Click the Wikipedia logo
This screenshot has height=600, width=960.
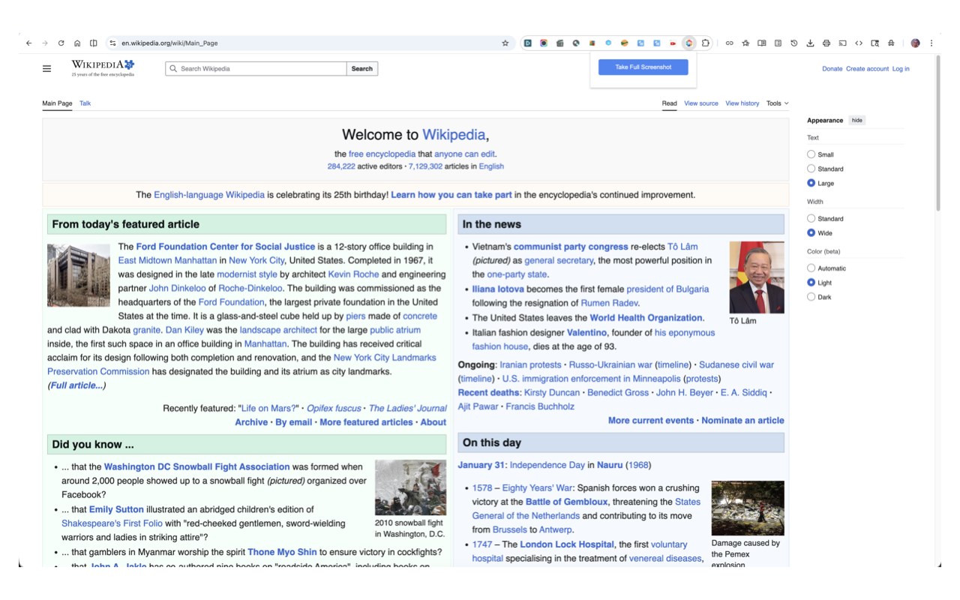click(103, 68)
